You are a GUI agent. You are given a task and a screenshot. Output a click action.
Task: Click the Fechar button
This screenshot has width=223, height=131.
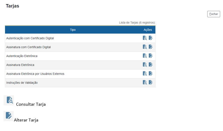[213, 14]
